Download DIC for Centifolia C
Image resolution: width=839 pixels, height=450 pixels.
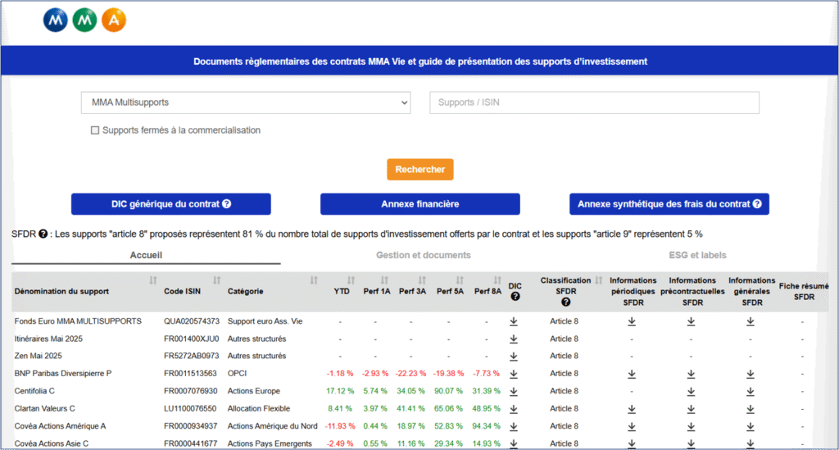(514, 392)
